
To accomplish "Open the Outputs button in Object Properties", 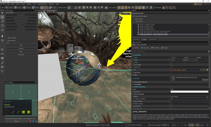I will coord(165,48).
